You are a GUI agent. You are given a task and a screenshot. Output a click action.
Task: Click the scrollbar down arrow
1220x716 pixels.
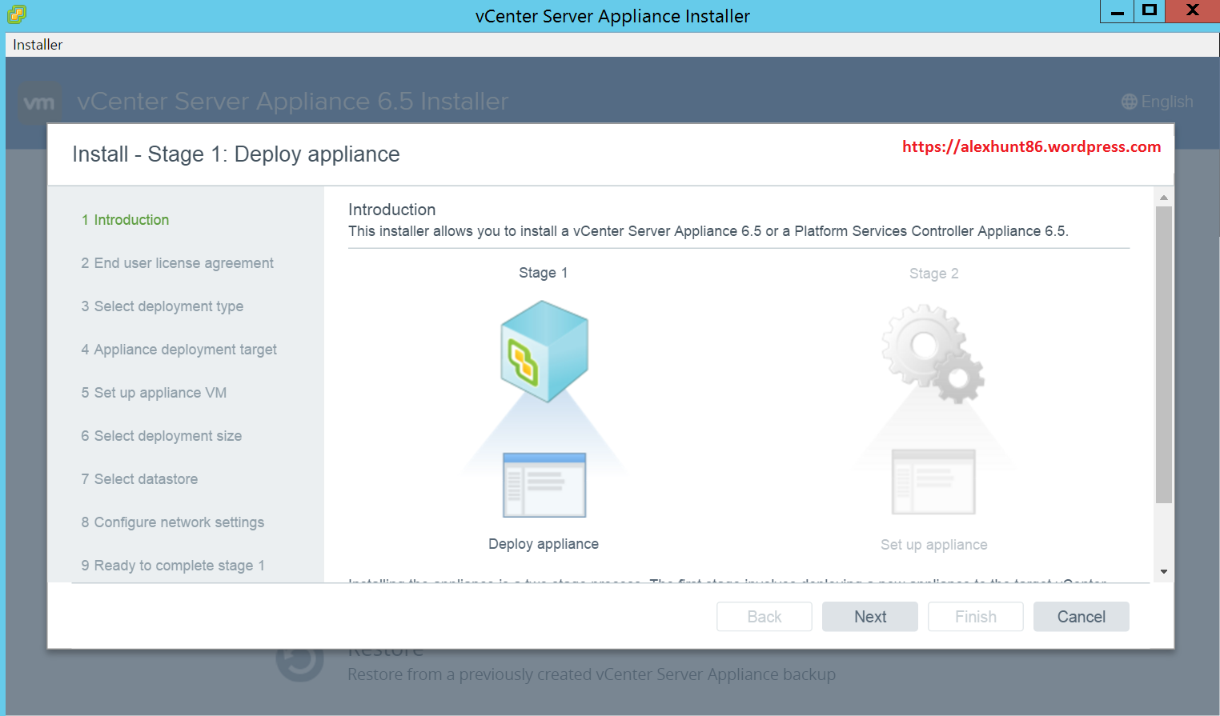[x=1164, y=572]
